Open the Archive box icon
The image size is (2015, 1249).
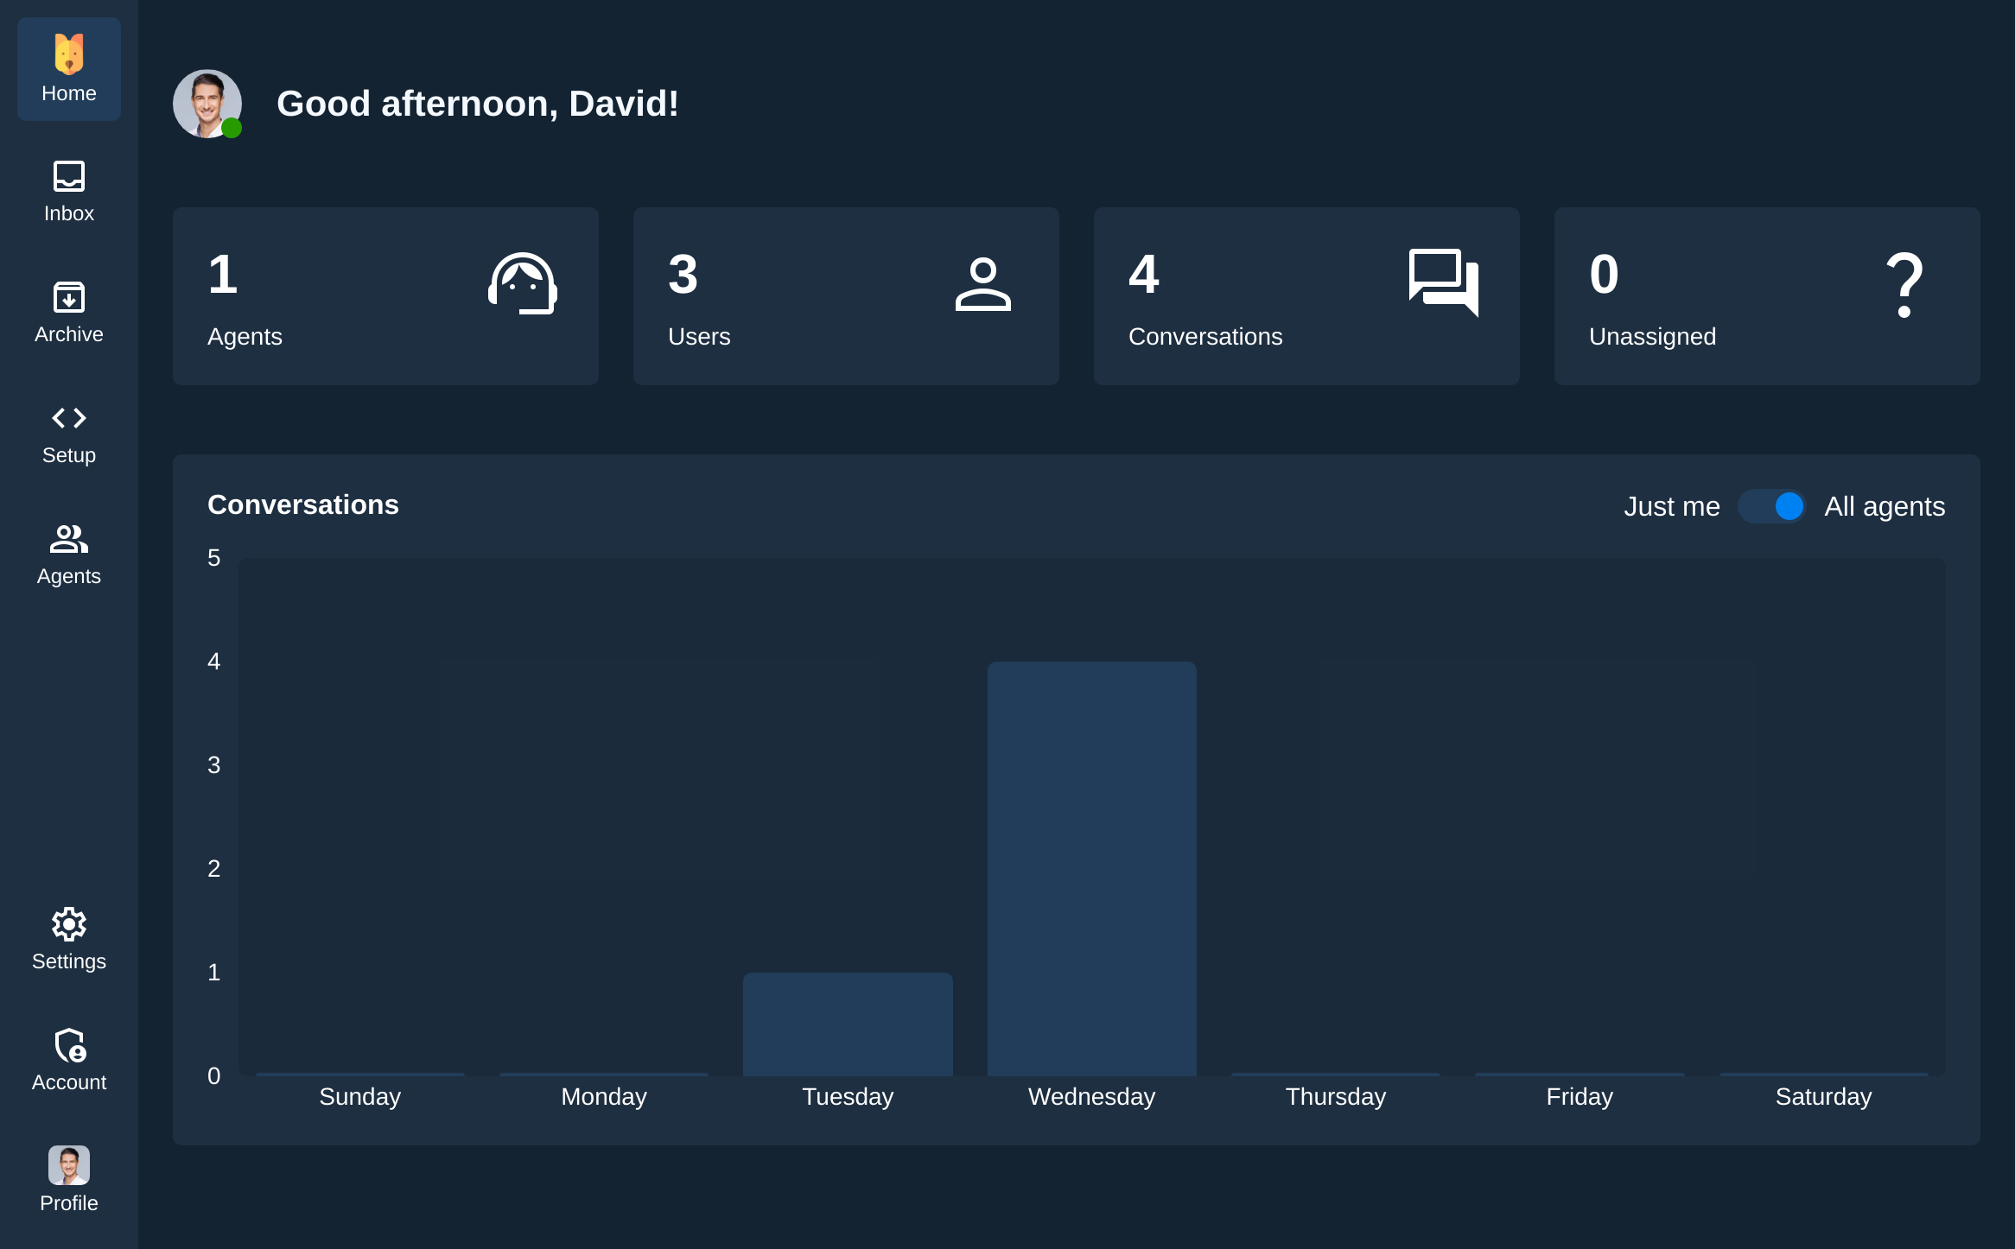point(69,297)
